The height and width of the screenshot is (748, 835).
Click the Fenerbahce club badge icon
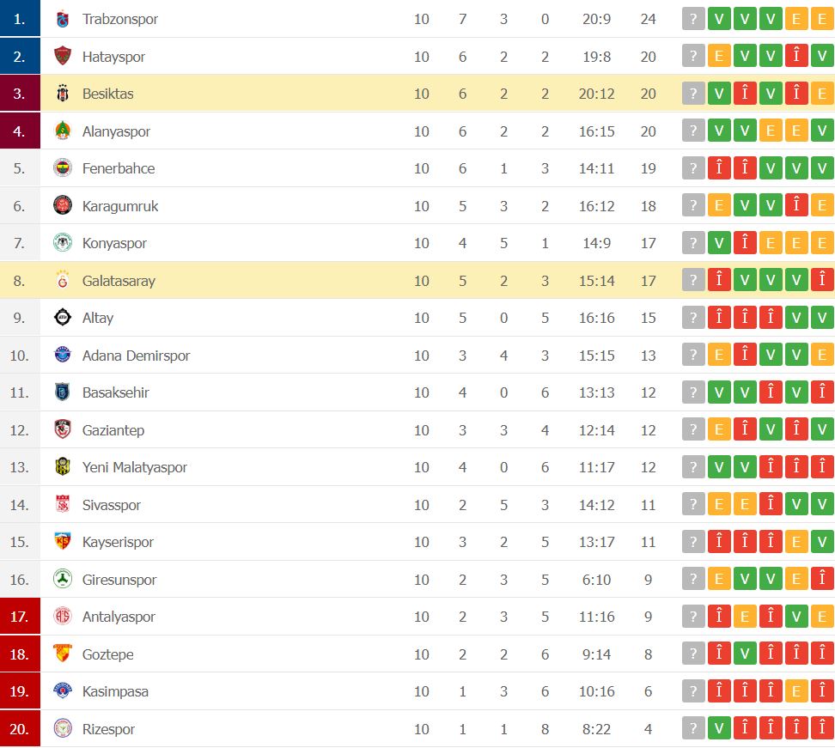click(x=63, y=168)
